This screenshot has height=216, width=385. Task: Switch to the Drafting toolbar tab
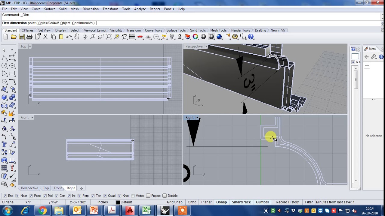click(260, 30)
